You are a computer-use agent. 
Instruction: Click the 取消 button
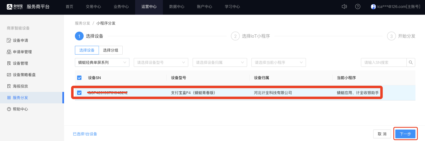pos(382,134)
